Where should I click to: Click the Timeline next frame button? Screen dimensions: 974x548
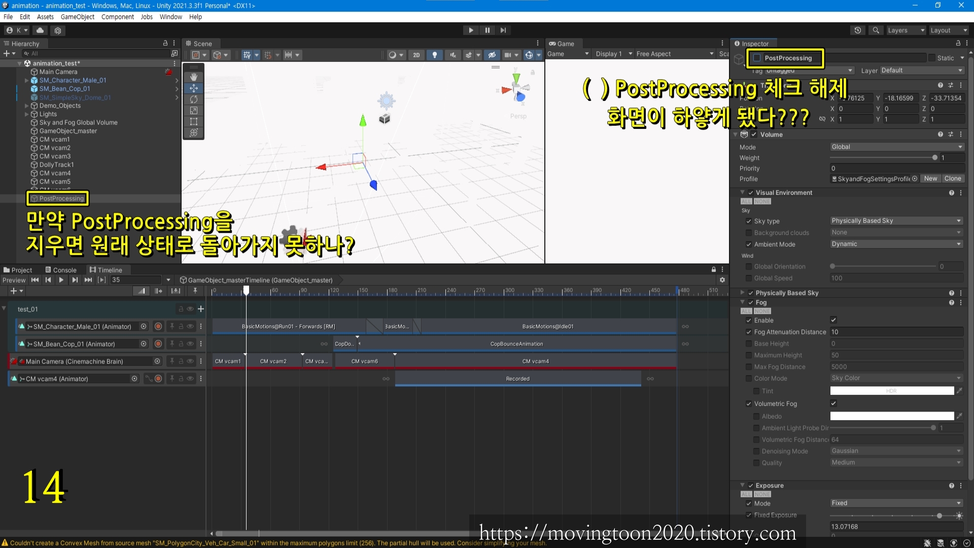pos(75,280)
